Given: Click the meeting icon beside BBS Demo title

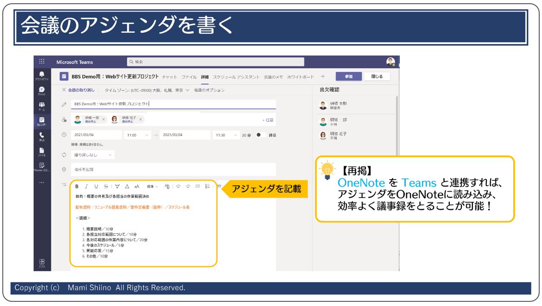Looking at the screenshot, I should pos(63,76).
